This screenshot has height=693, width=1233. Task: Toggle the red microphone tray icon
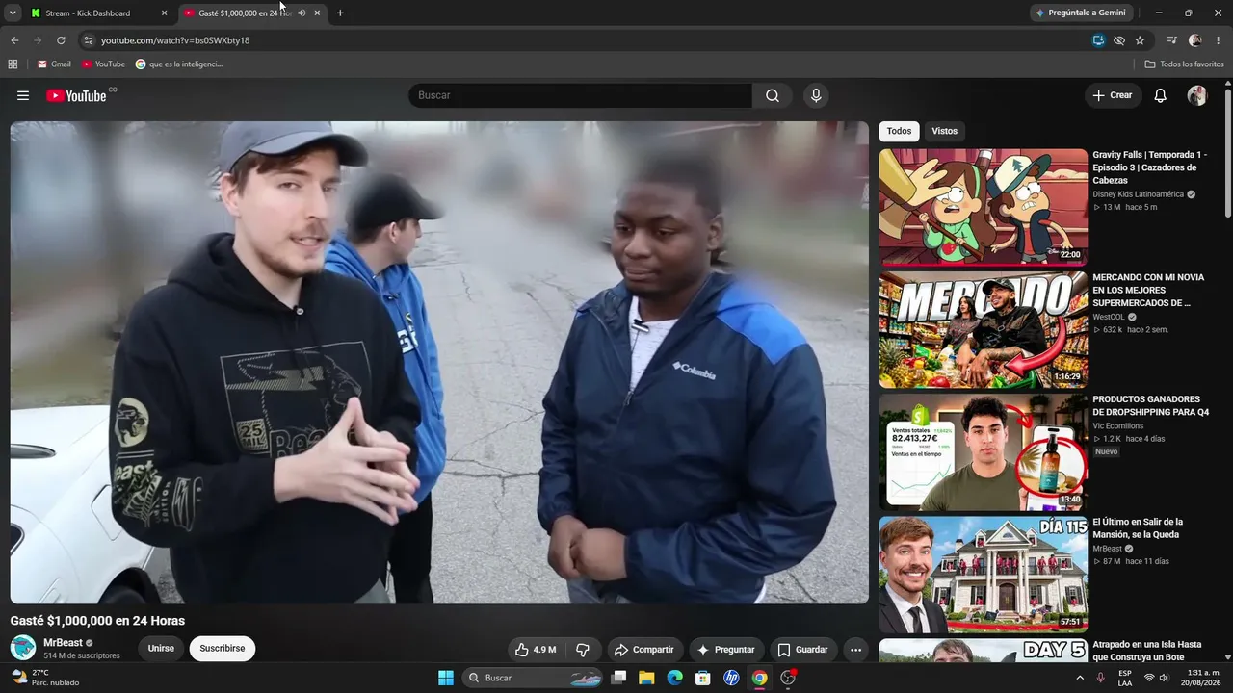[1100, 678]
